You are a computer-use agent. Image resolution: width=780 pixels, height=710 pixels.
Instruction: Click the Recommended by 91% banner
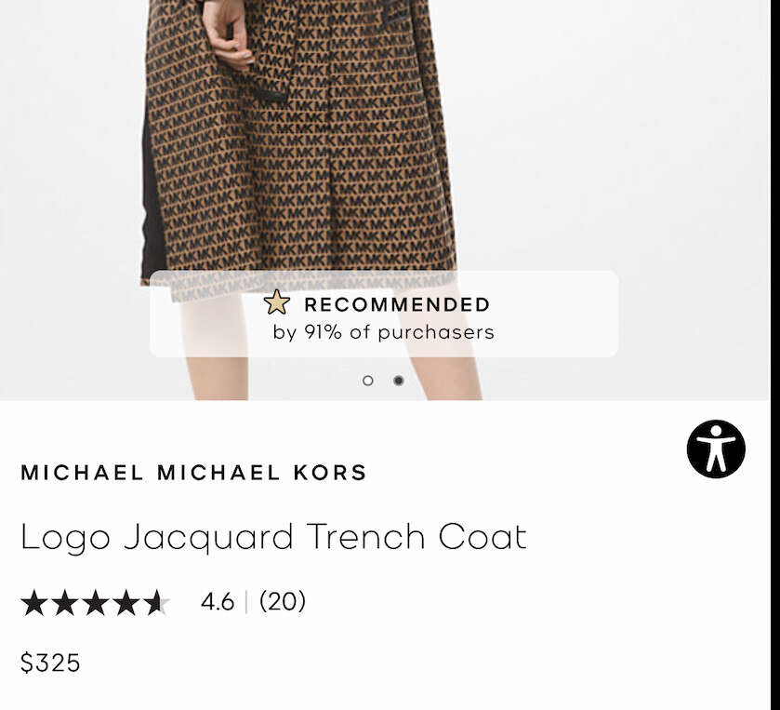pos(384,314)
